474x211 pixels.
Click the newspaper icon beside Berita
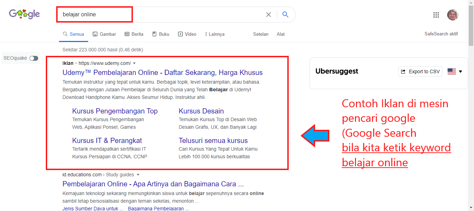127,34
